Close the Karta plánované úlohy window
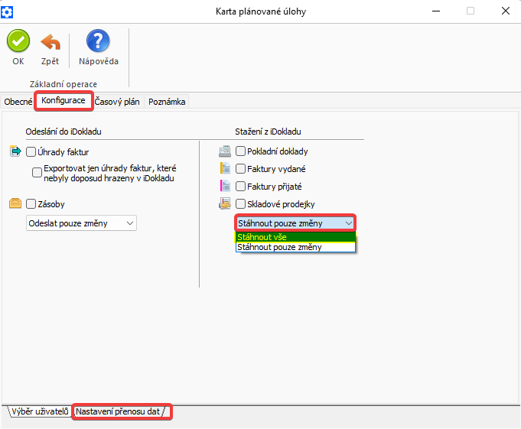Screen dimensions: 521x429 tap(506, 11)
